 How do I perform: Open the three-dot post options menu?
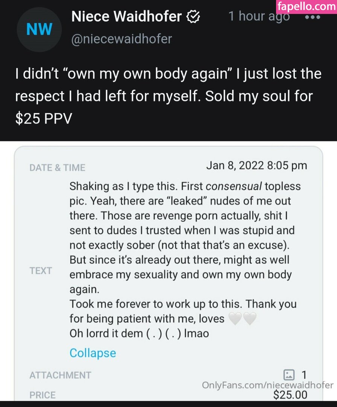(312, 18)
